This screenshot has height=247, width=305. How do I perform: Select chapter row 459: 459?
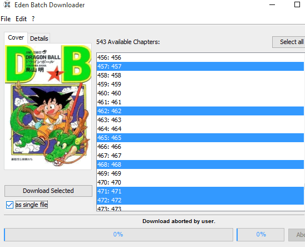pyautogui.click(x=200, y=84)
